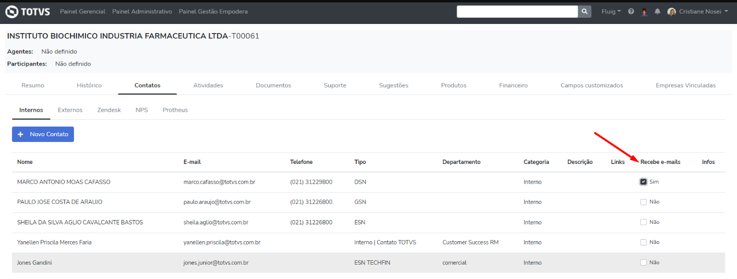
Task: Click in the top search field
Action: point(517,12)
